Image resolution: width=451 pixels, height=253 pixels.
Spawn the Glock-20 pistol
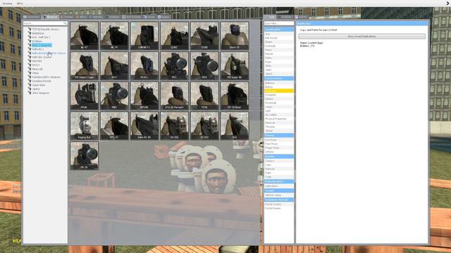[x=235, y=36]
